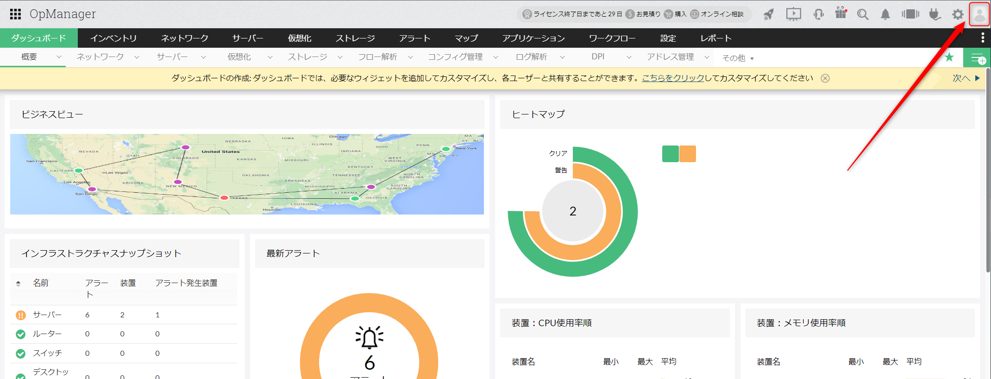Open the gift box what's-new icon
This screenshot has height=379, width=991.
[841, 13]
